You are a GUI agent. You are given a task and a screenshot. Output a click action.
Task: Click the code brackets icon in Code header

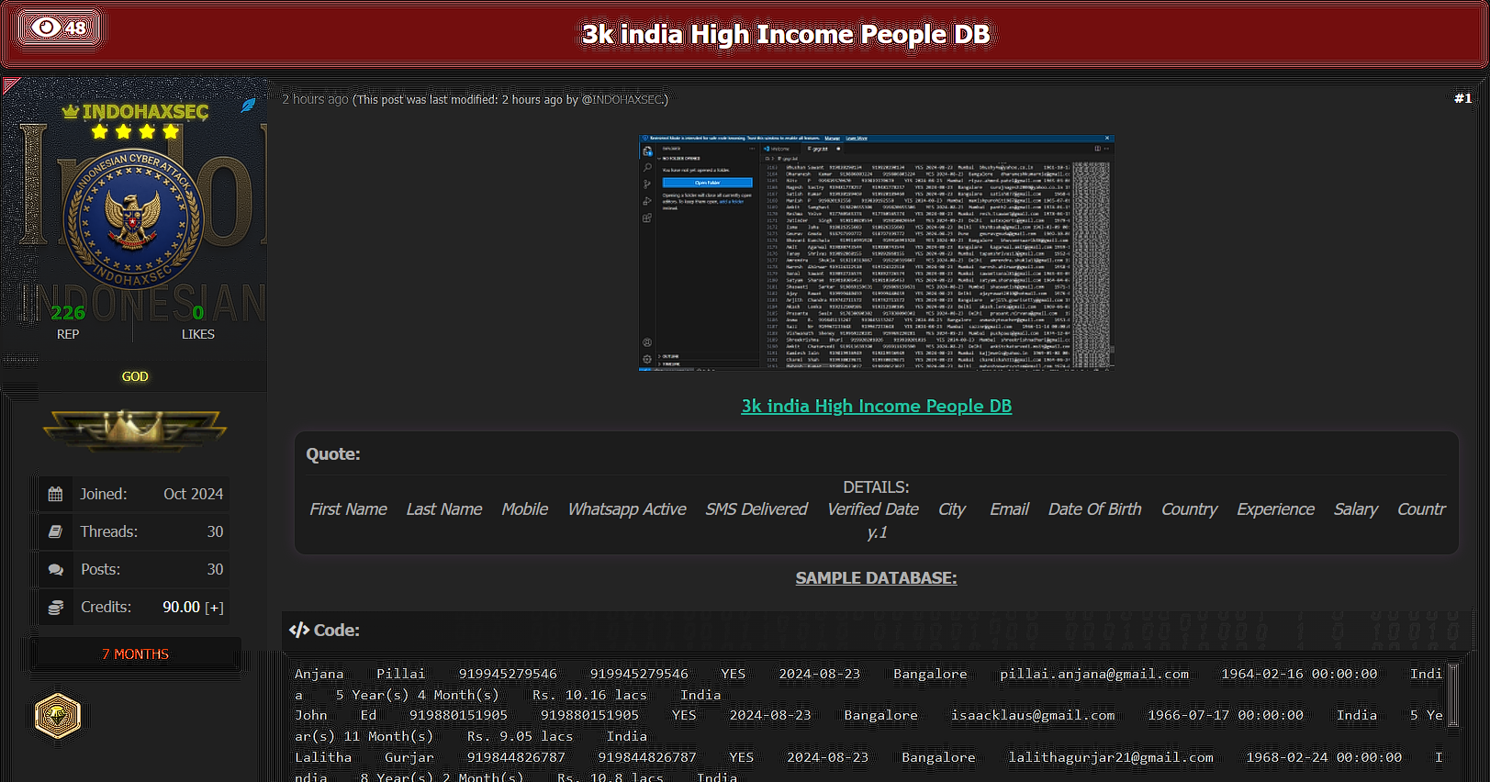pos(299,630)
